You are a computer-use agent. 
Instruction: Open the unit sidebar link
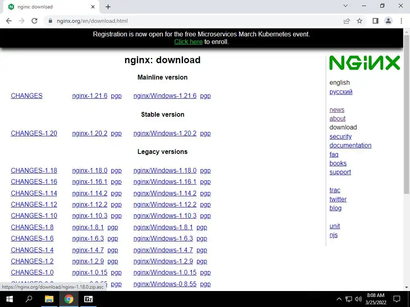click(334, 226)
